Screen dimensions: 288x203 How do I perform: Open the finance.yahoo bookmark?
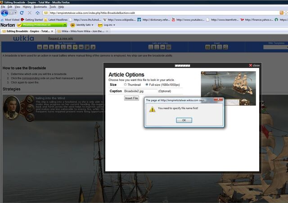(x=257, y=20)
